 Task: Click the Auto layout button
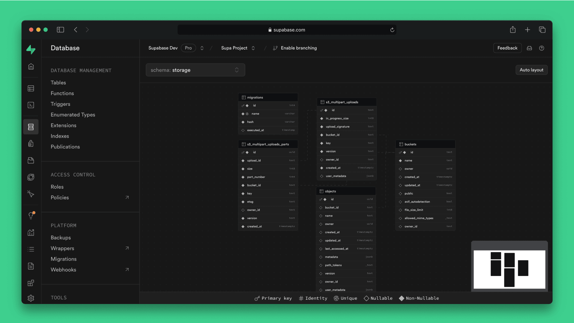pos(531,70)
